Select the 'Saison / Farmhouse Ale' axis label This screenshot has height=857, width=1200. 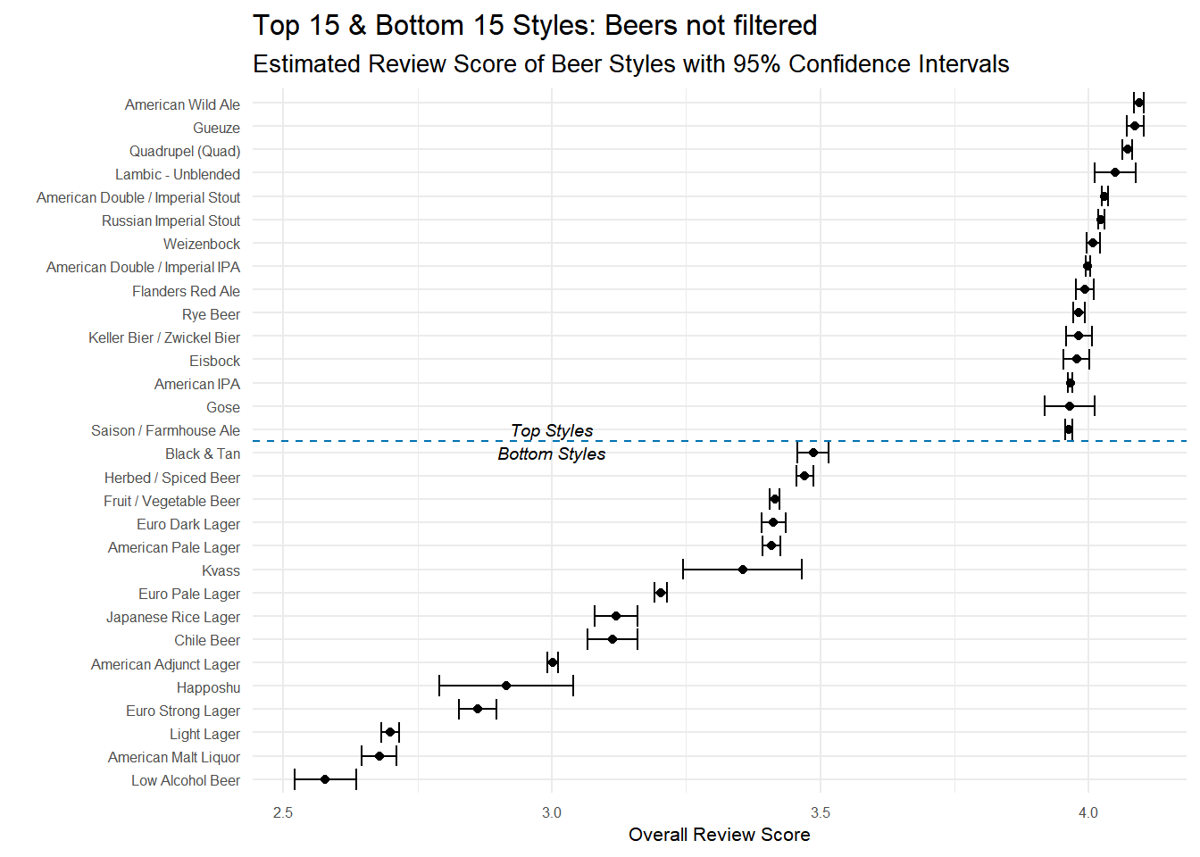[165, 430]
